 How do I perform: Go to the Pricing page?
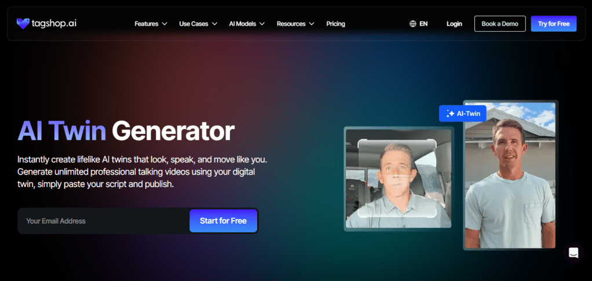coord(335,24)
